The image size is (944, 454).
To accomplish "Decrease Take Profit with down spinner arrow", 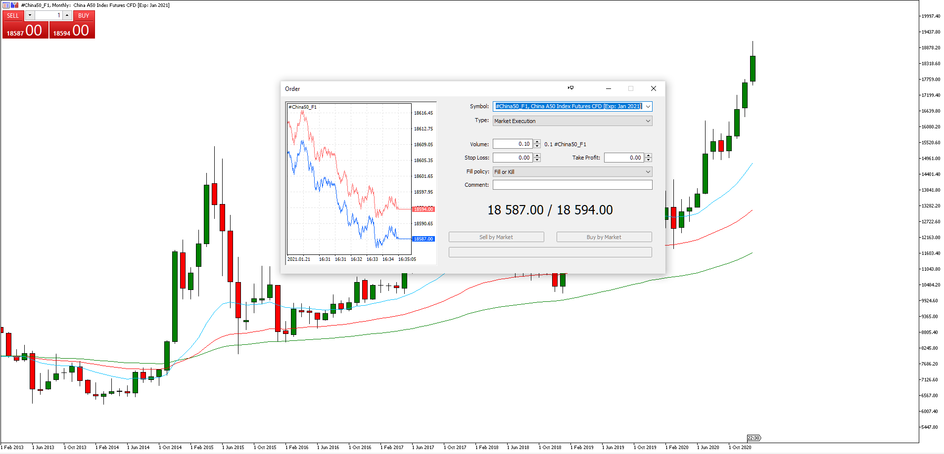I will point(648,160).
